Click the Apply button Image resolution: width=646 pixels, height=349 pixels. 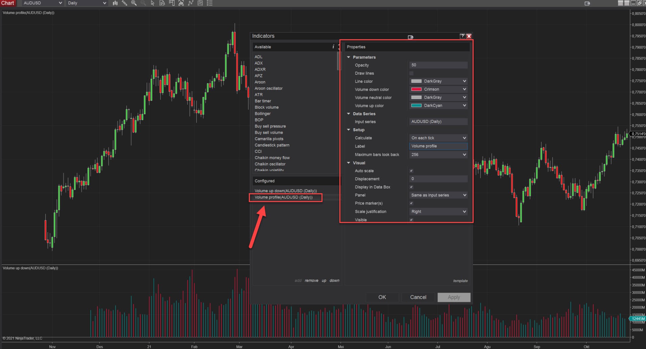coord(454,297)
